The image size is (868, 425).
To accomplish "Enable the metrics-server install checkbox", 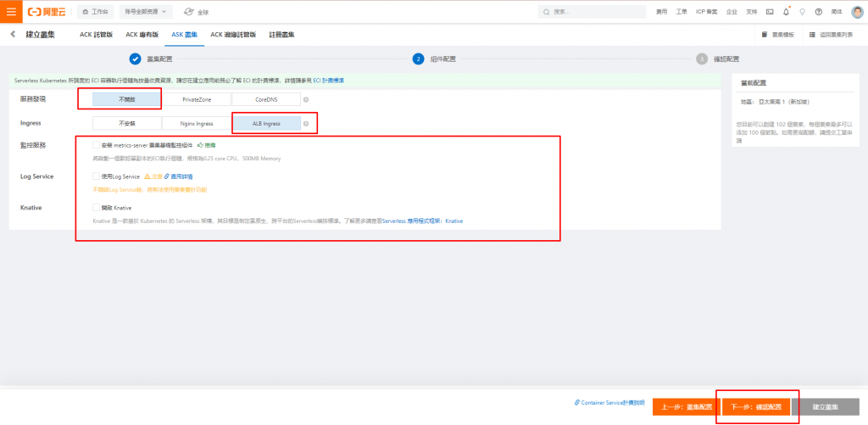I will click(97, 145).
